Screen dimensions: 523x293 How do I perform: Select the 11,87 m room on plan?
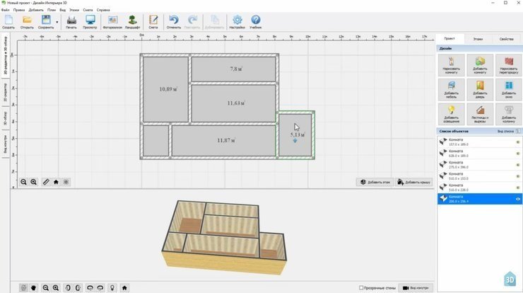click(223, 140)
